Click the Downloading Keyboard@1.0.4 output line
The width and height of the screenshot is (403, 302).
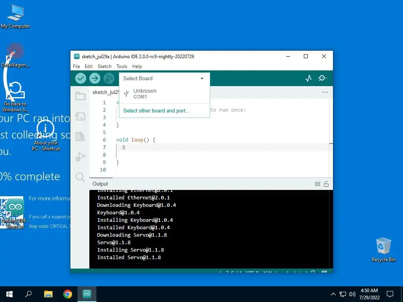[x=137, y=205]
